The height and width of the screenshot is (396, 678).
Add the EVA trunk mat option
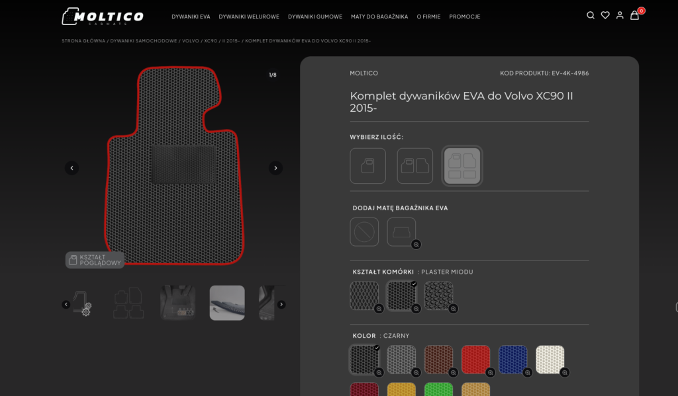401,232
